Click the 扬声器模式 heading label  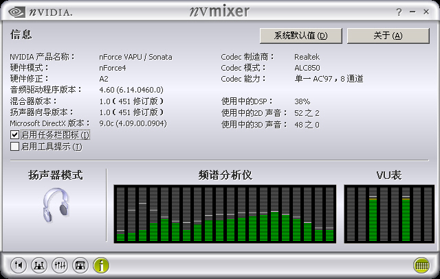pos(55,175)
